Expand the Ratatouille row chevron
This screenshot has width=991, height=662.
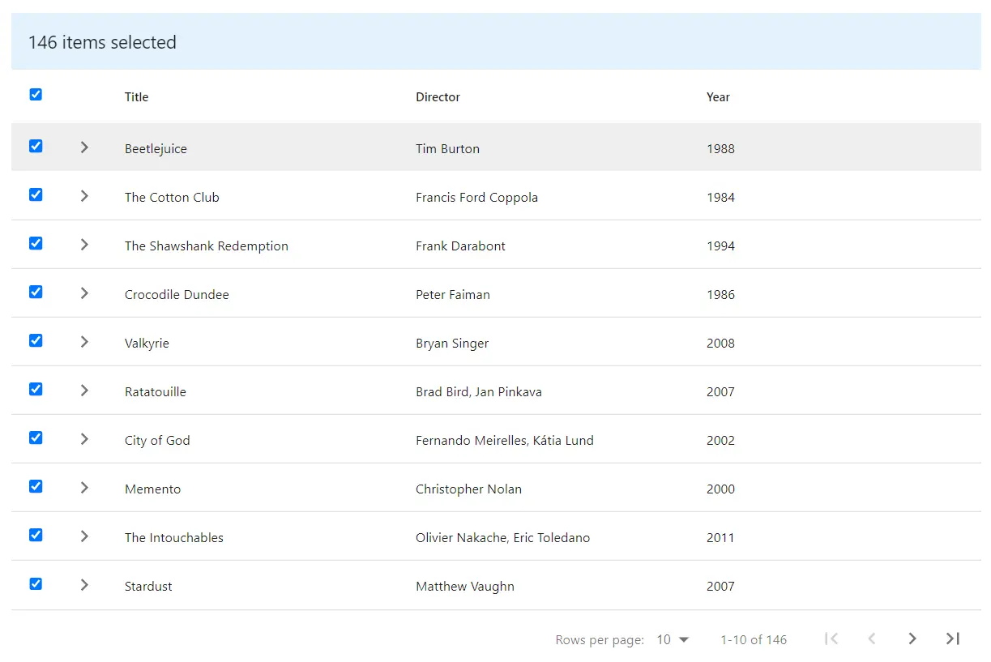pos(84,391)
